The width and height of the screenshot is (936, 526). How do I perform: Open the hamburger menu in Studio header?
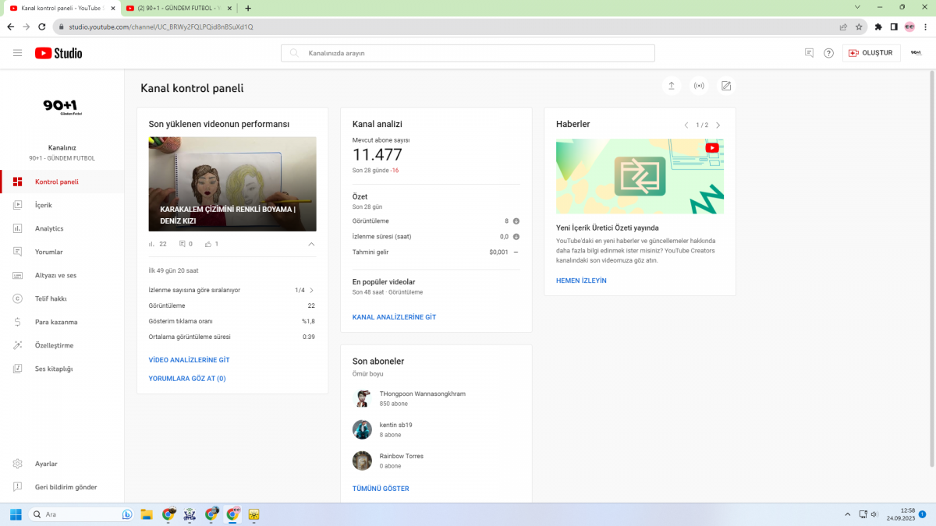pos(17,53)
